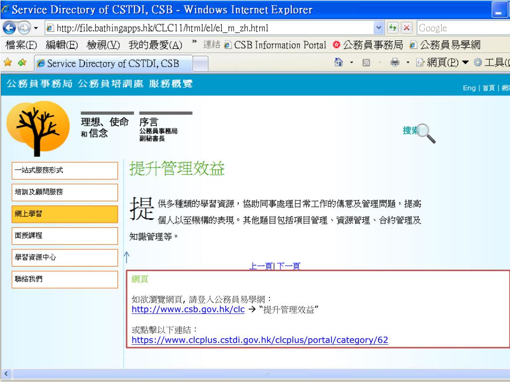Click the blue up arrow icon
Viewport: 510px width, 382px height.
tap(127, 257)
